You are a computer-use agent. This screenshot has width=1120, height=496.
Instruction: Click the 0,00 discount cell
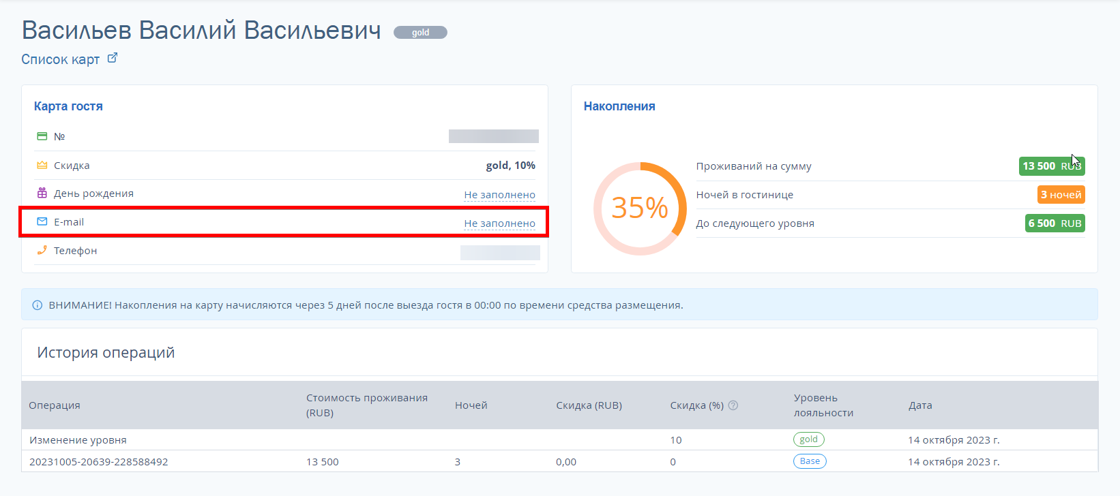(566, 462)
